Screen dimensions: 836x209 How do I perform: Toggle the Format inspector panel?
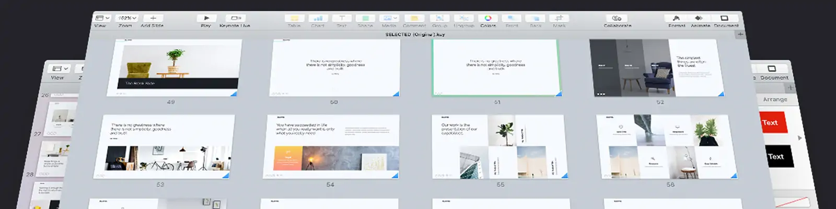click(x=677, y=18)
